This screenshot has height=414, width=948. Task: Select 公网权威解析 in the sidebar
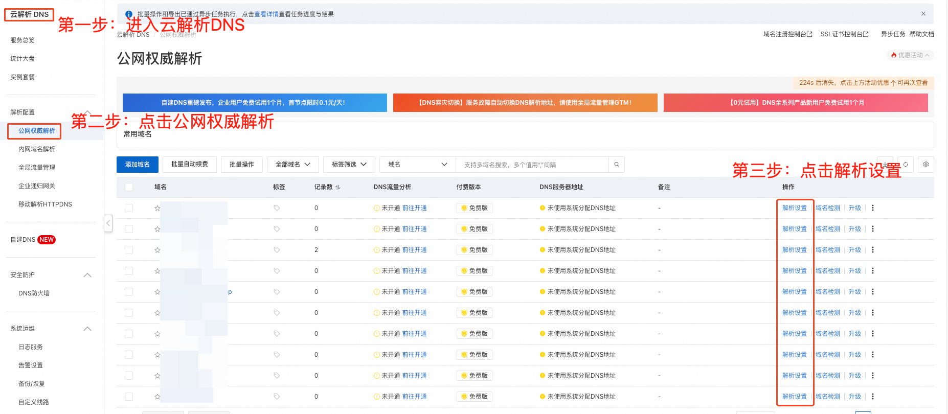click(37, 131)
